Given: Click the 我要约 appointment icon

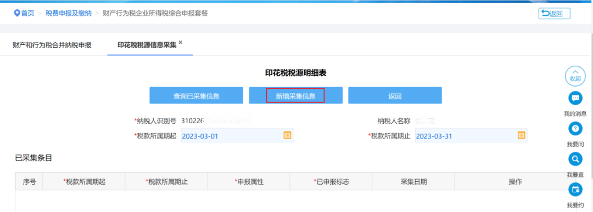Looking at the screenshot, I should (x=575, y=190).
